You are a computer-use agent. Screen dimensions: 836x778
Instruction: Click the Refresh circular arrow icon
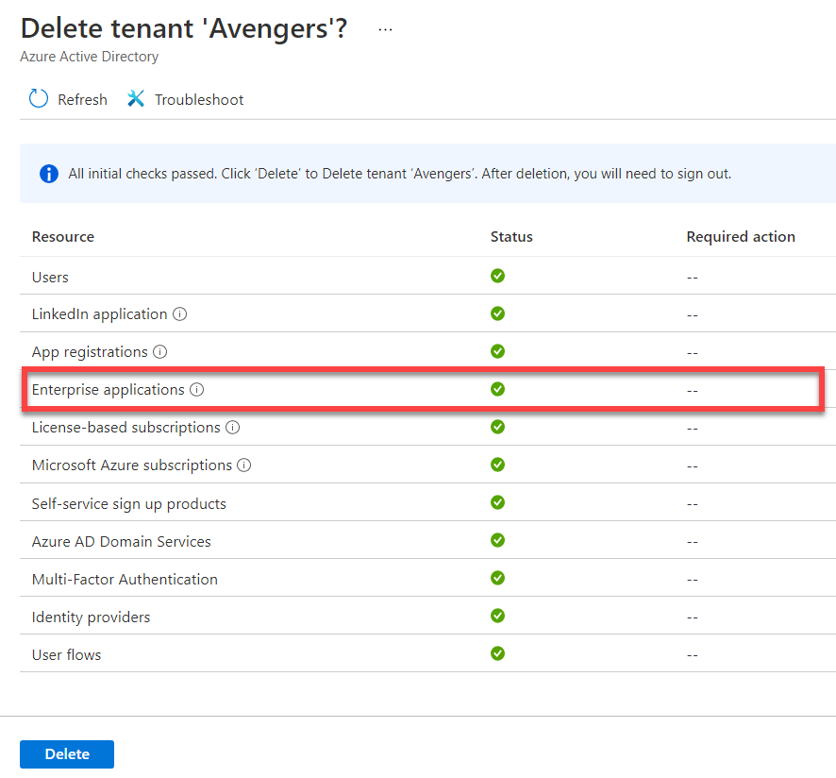pos(39,99)
